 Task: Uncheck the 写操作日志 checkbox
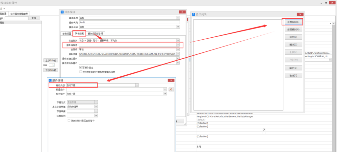81,67
